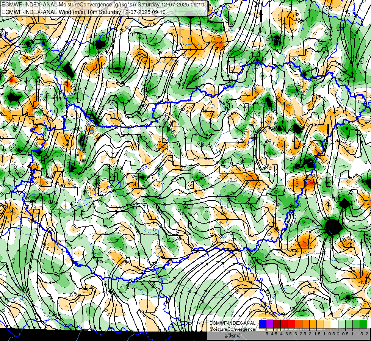Click the medium green swatch between 1 and 1.5
Viewport: 371px width, 341px height.
click(x=356, y=324)
